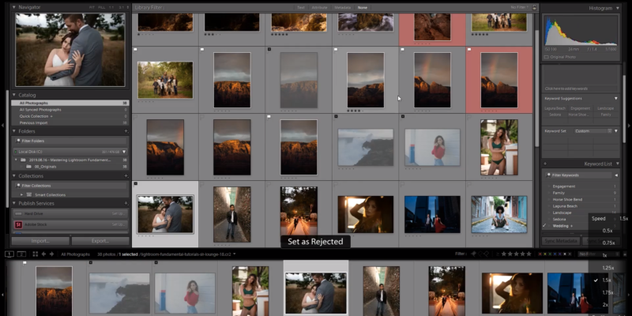Viewport: 632px width, 316px height.
Task: Click the library filter lock icon
Action: [535, 7]
